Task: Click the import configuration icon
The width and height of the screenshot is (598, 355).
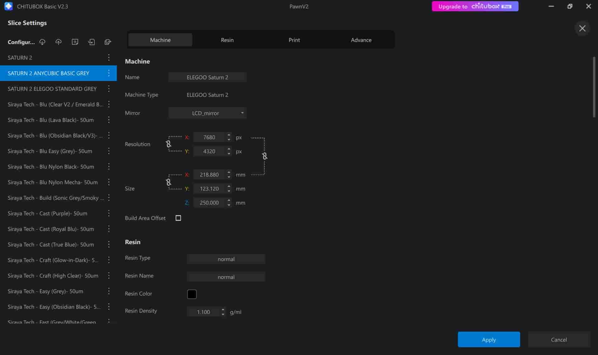Action: click(x=91, y=42)
